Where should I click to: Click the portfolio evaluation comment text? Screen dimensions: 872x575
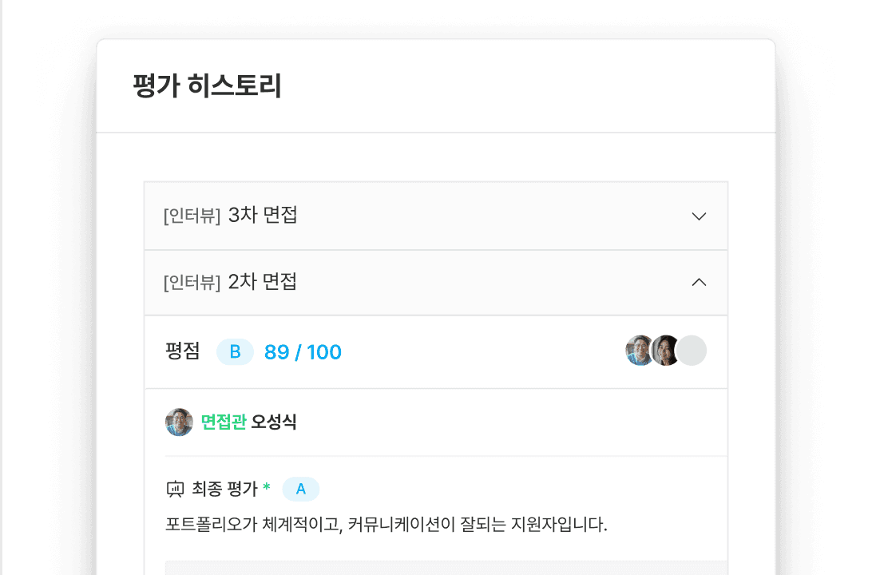(x=386, y=525)
